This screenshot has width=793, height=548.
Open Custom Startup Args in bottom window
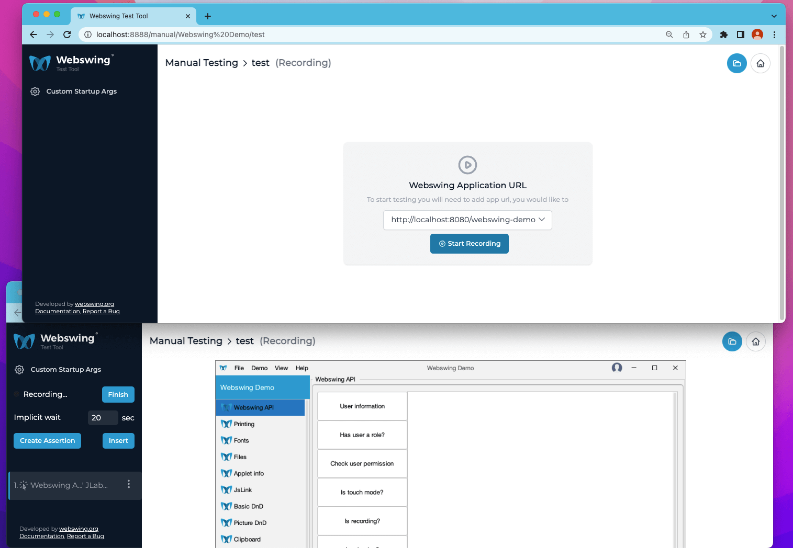58,370
